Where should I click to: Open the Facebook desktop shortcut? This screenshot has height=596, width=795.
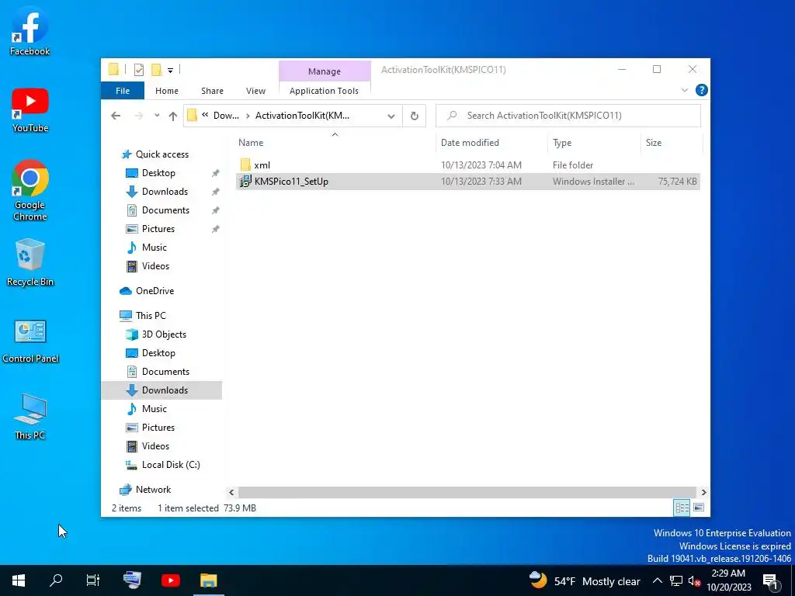coord(30,31)
